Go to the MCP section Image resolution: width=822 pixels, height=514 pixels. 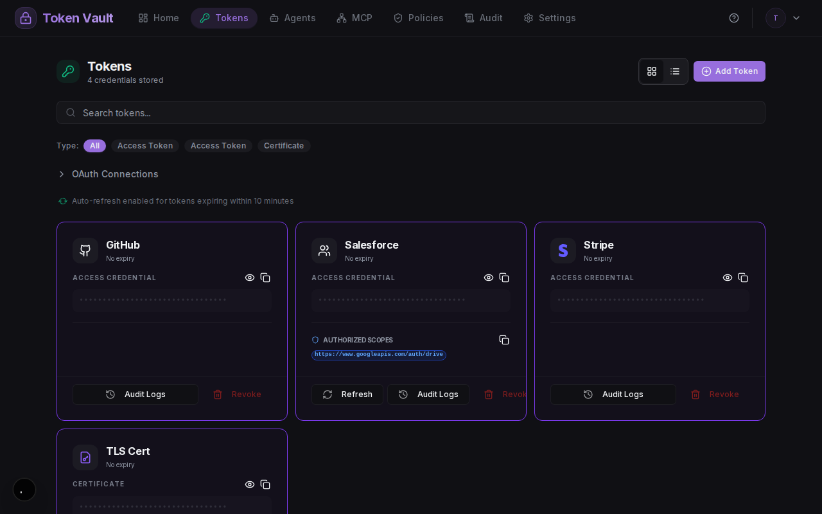(354, 18)
